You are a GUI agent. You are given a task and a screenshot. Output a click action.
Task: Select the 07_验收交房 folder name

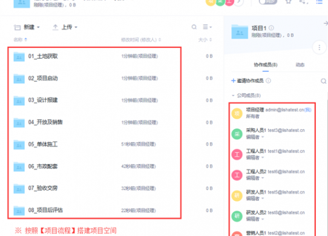pyautogui.click(x=43, y=188)
